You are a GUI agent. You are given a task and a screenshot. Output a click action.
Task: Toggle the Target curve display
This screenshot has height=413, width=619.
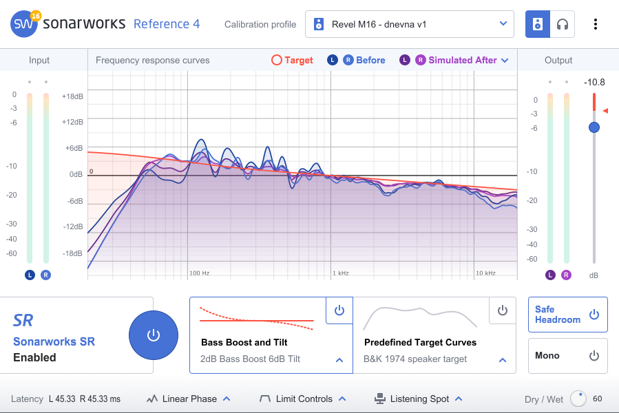[277, 60]
